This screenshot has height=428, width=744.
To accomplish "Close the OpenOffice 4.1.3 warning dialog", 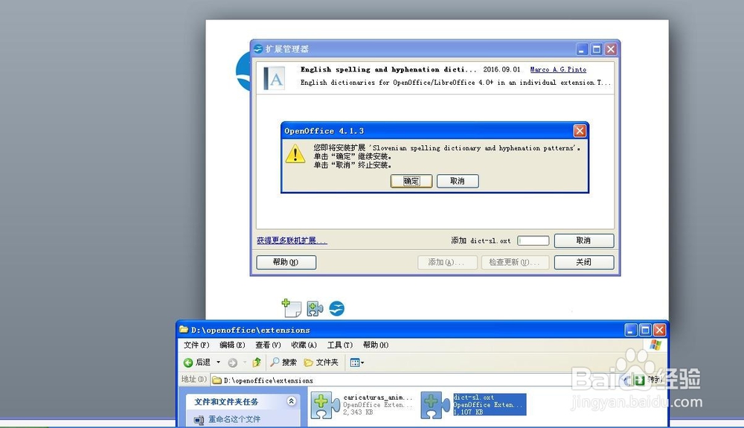I will coord(580,130).
